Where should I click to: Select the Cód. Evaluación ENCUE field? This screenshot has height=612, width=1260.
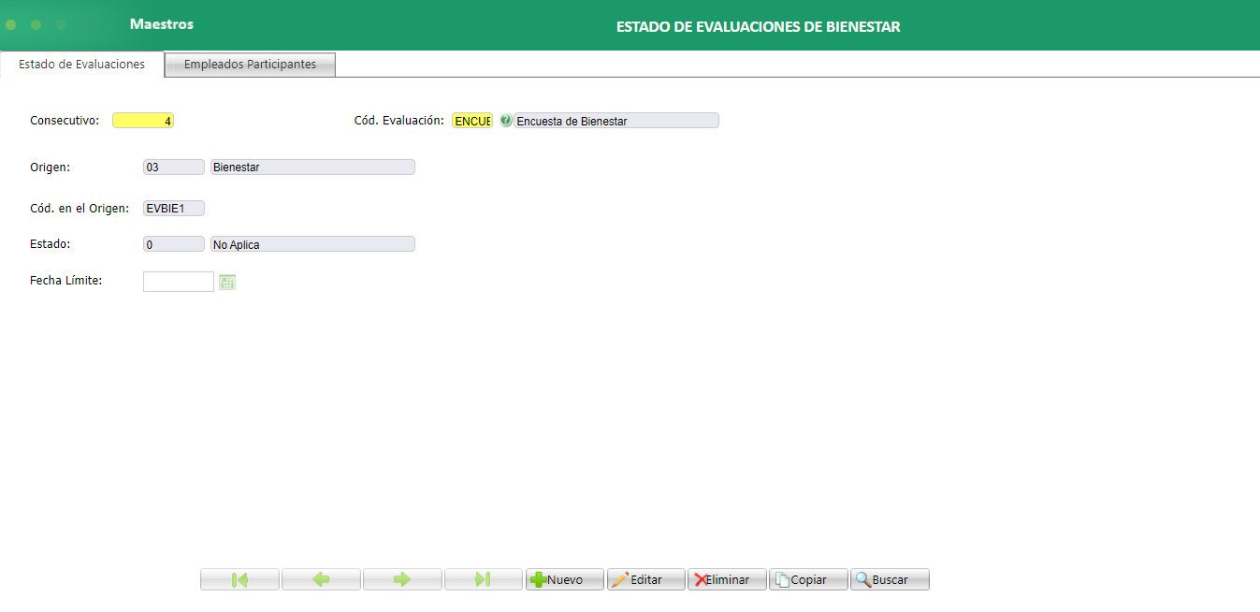[x=471, y=120]
